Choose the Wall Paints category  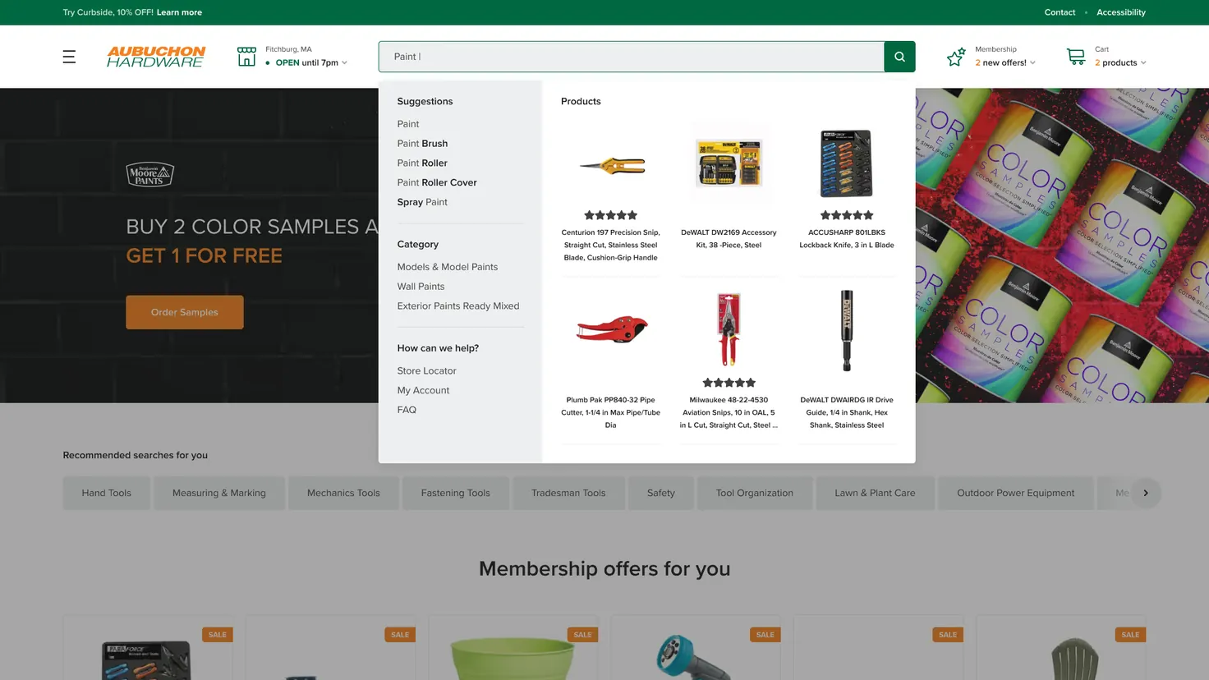(x=421, y=287)
